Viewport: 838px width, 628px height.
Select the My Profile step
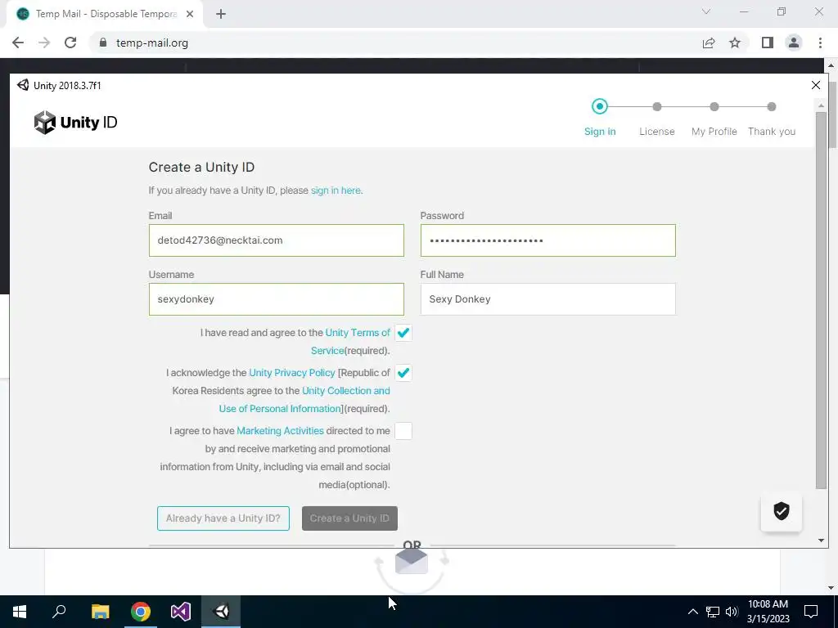[x=714, y=118]
